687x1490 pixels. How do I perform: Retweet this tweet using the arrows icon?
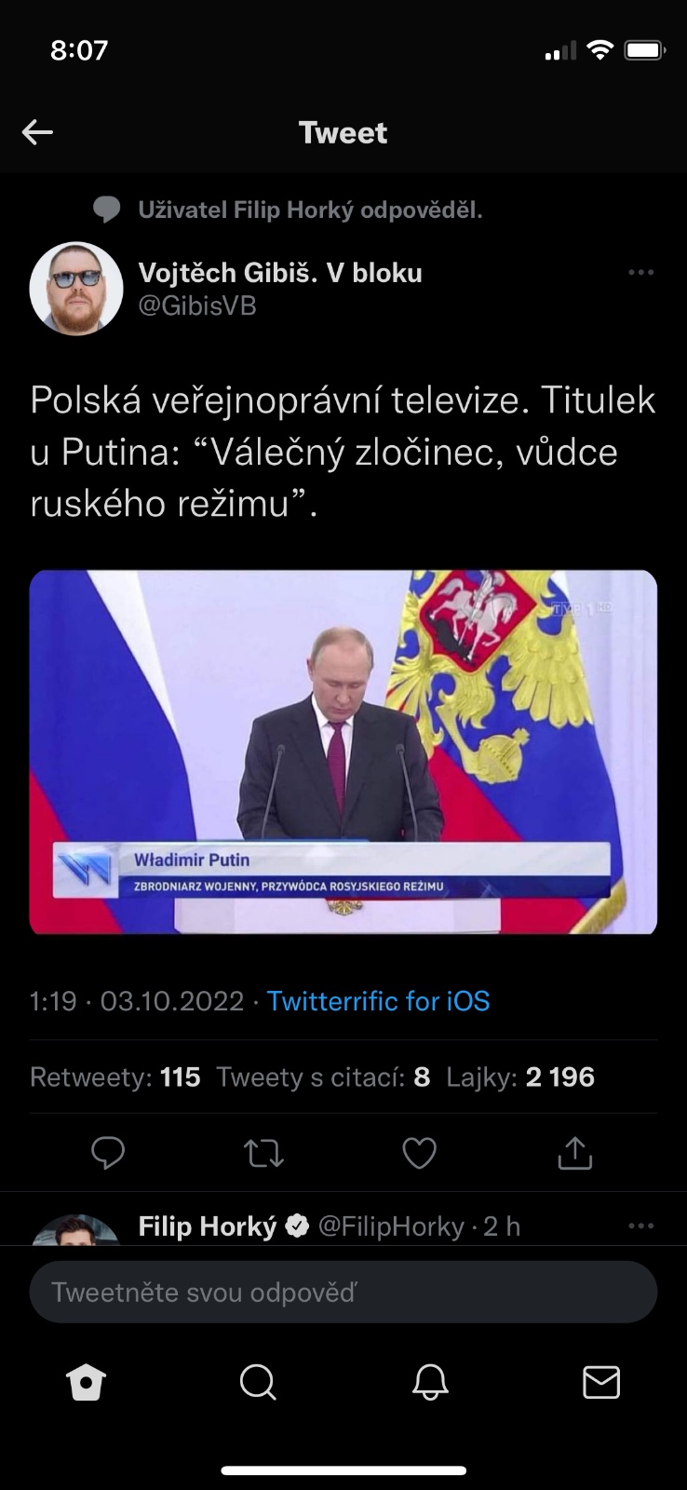[263, 1153]
